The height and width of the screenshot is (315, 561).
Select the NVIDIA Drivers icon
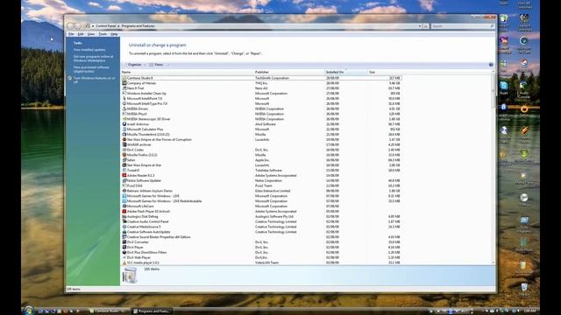(124, 108)
